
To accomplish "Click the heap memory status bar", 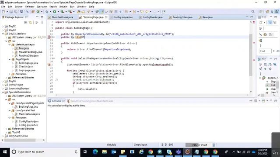I will pos(199,145).
